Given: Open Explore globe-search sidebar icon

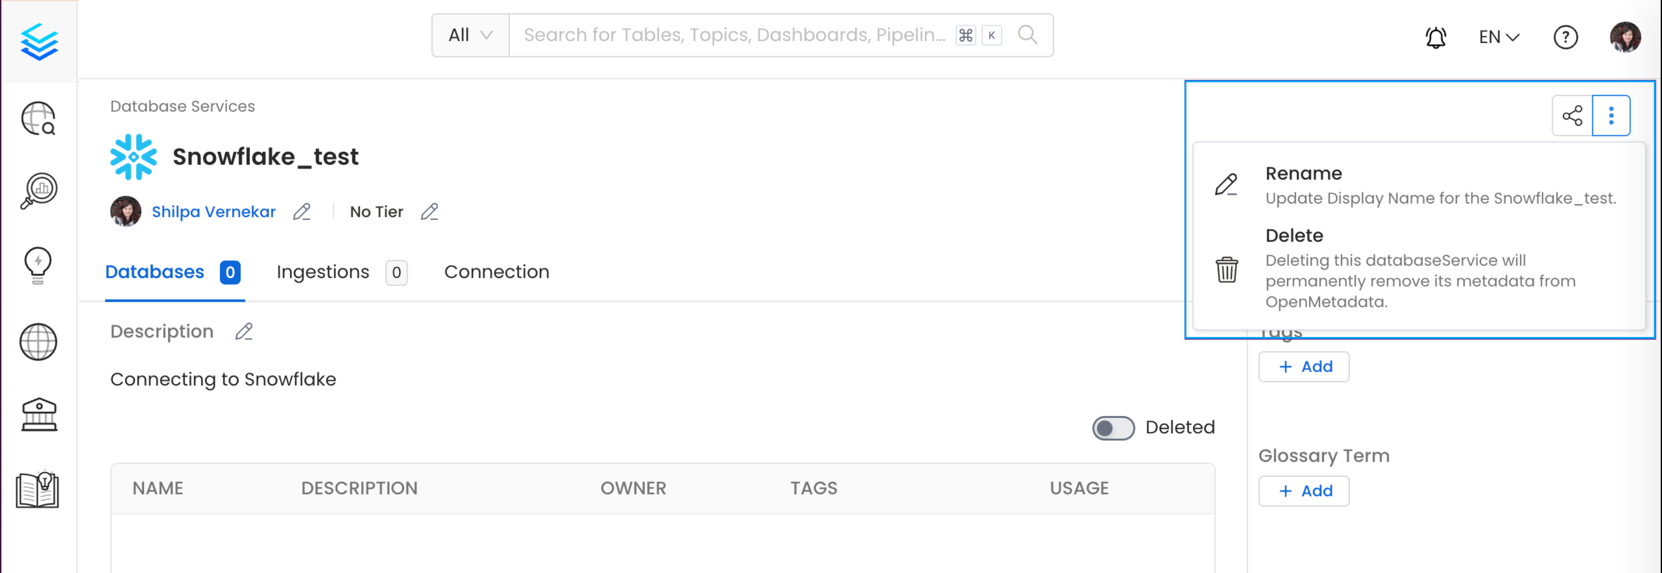Looking at the screenshot, I should point(39,118).
